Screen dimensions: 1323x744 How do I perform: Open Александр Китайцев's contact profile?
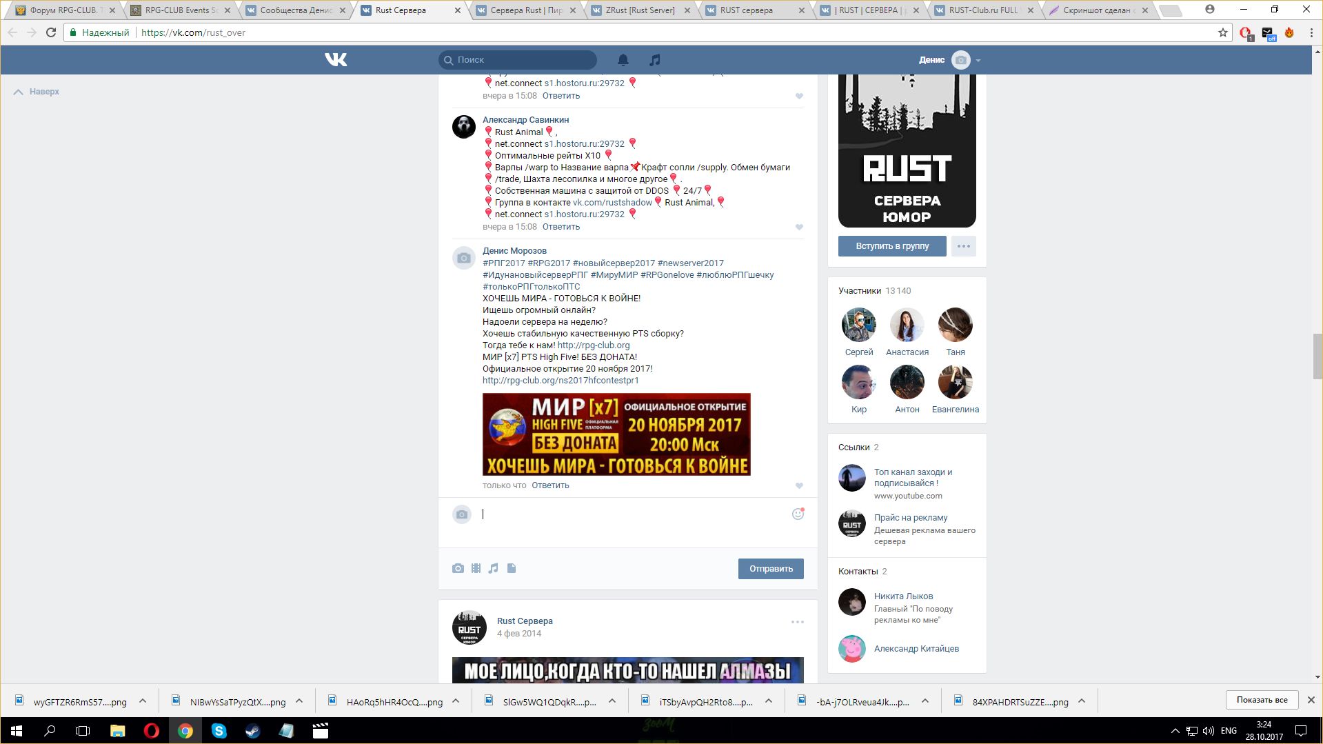(x=916, y=649)
